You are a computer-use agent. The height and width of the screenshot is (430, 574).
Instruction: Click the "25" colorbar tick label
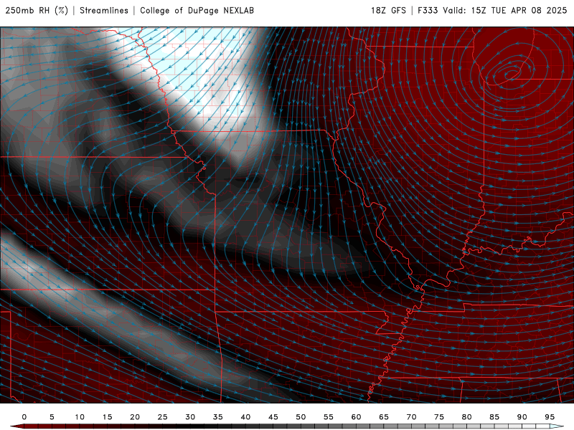coord(163,417)
